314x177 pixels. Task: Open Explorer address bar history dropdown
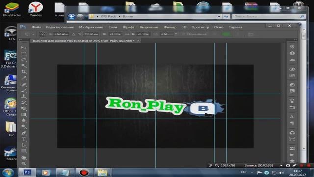click(219, 16)
